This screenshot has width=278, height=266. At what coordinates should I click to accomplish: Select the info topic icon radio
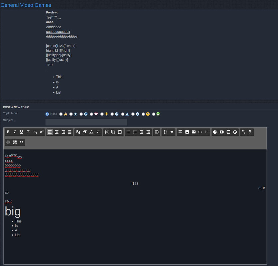[133, 114]
